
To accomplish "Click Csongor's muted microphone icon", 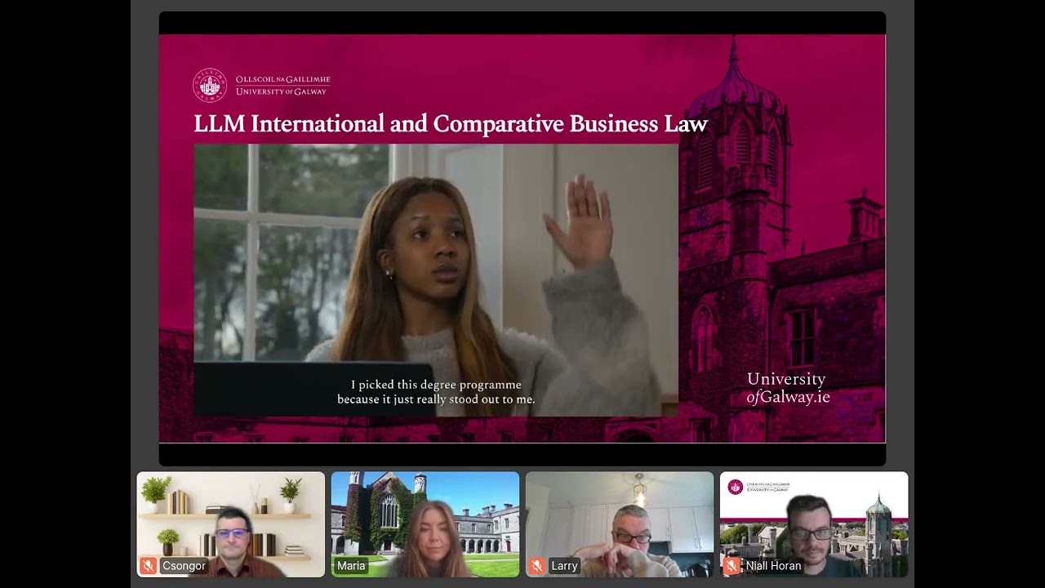I will point(148,566).
